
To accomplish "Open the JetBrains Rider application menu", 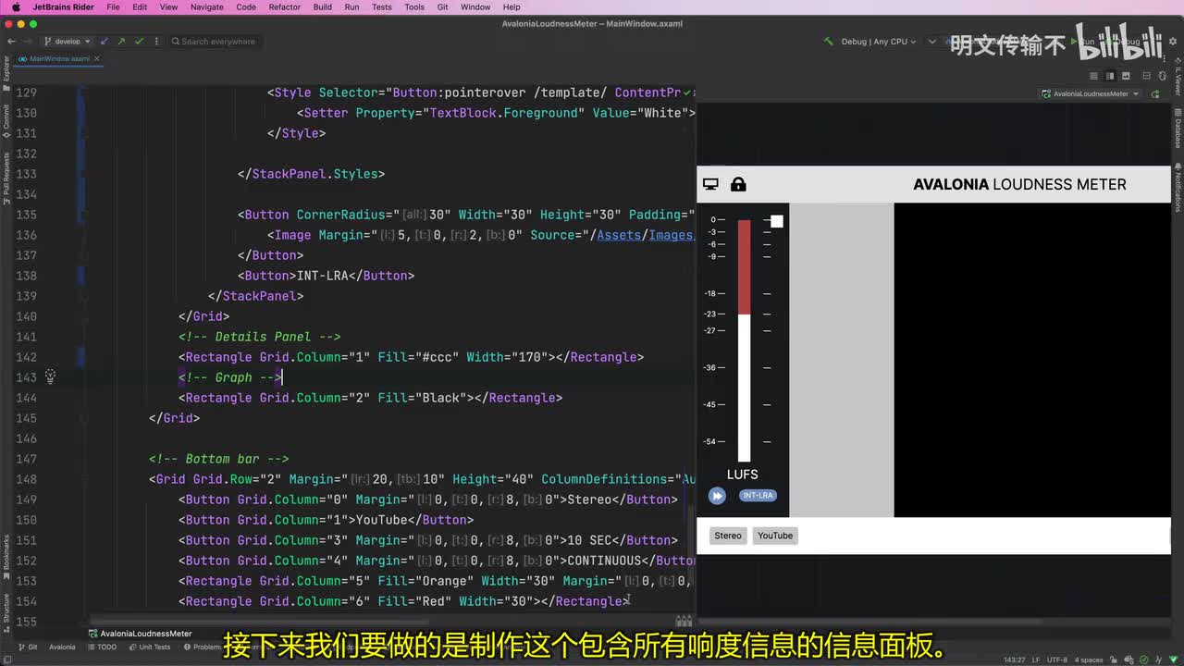I will tap(63, 7).
